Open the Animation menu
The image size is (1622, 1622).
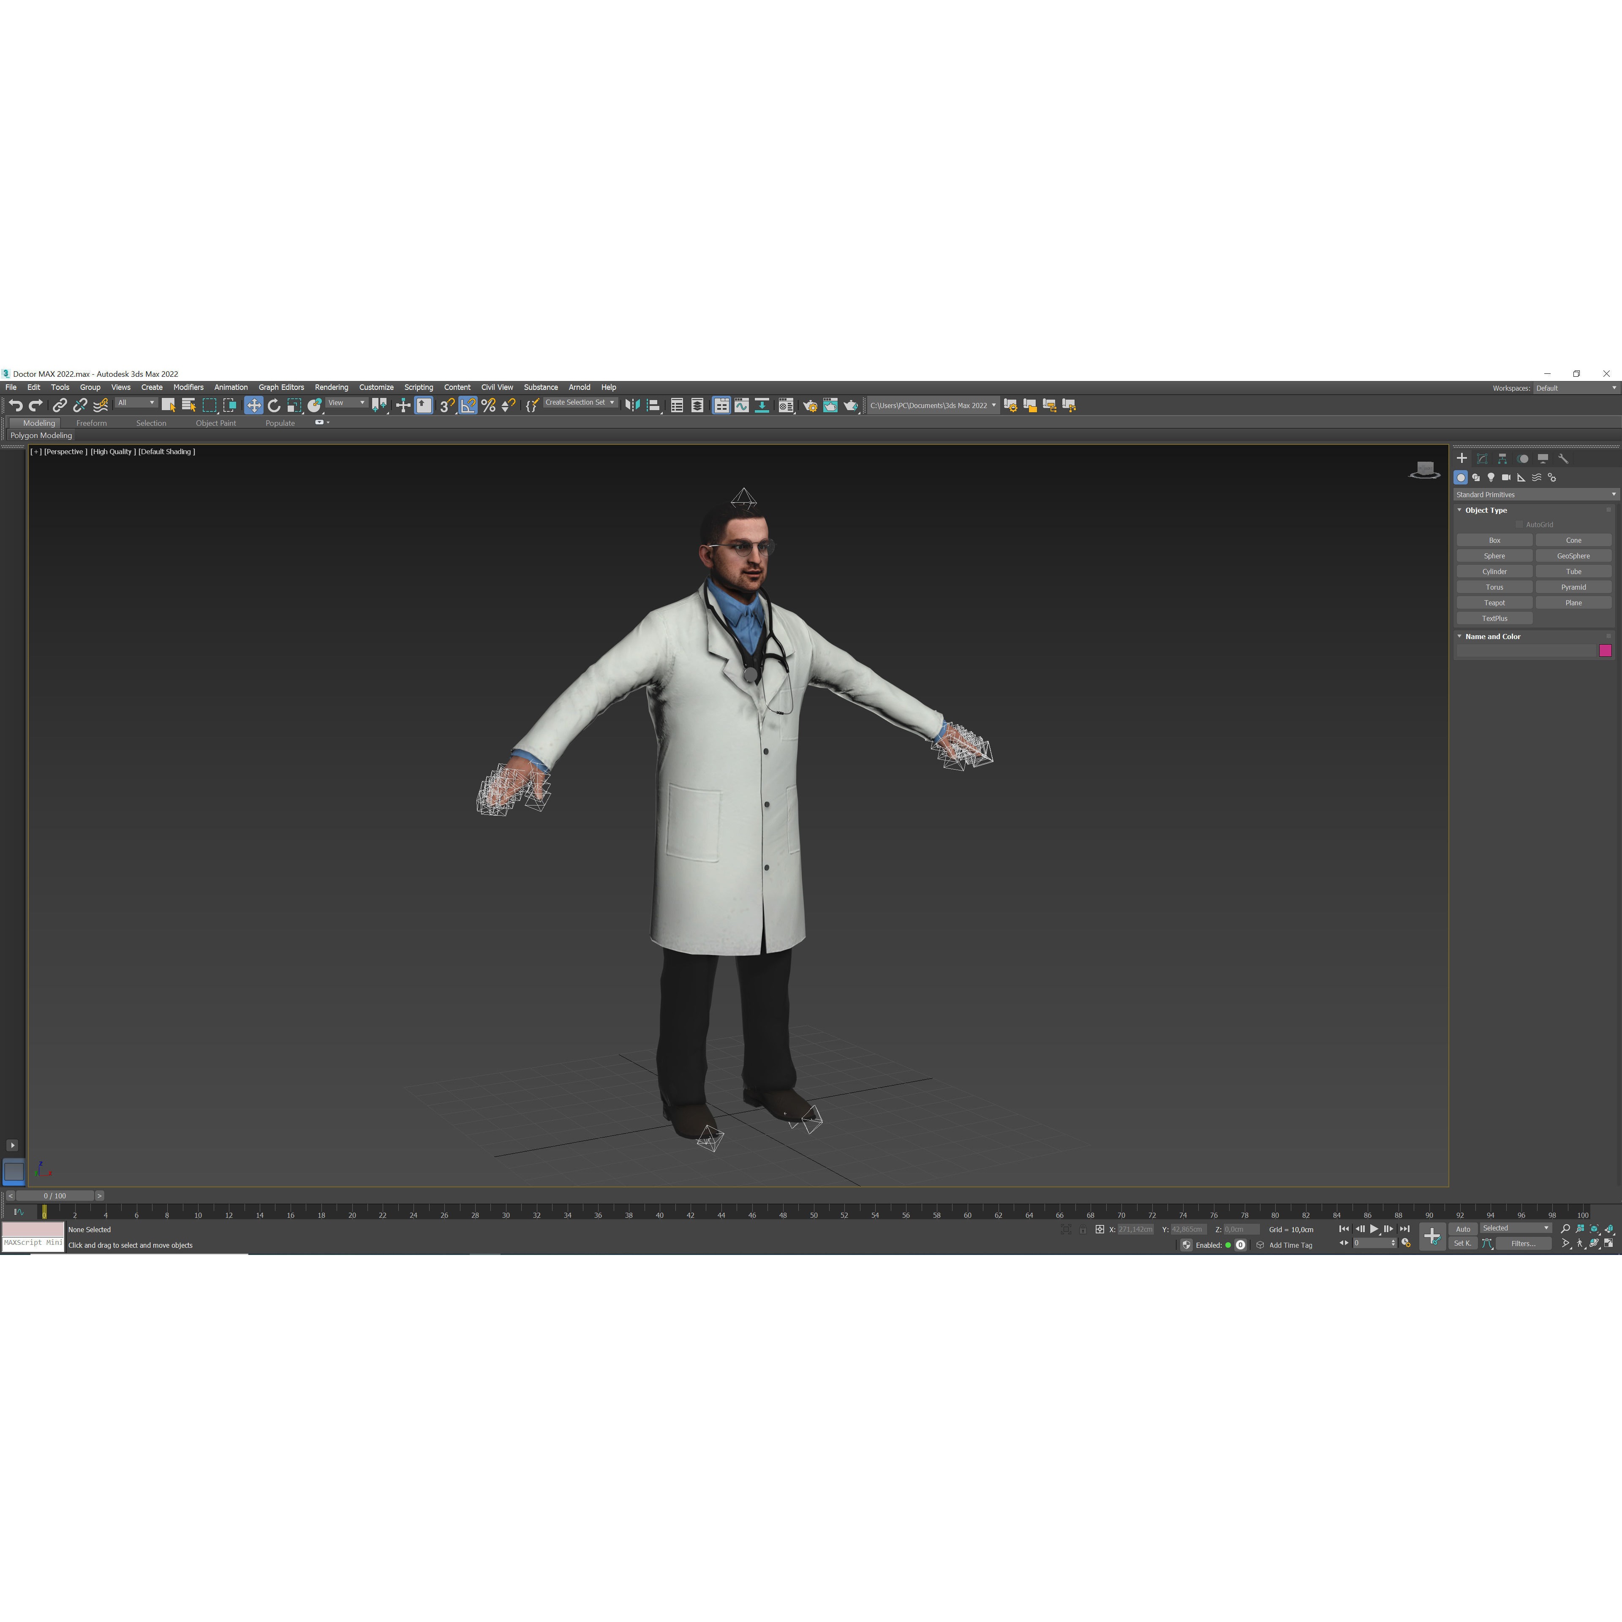[x=231, y=387]
